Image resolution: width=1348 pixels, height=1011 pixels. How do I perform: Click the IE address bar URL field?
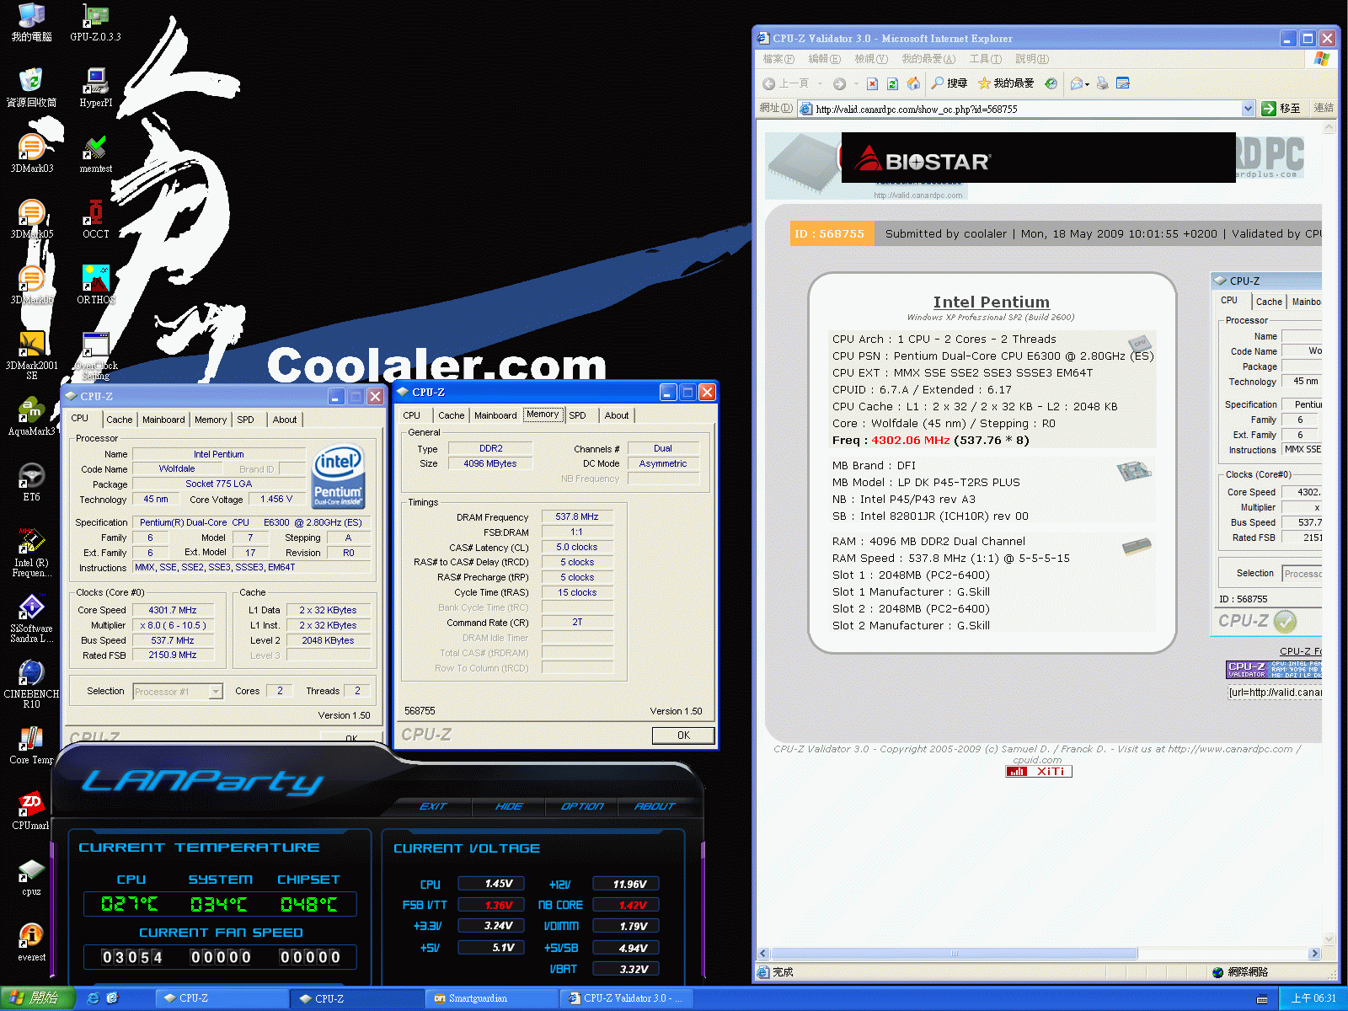1026,109
